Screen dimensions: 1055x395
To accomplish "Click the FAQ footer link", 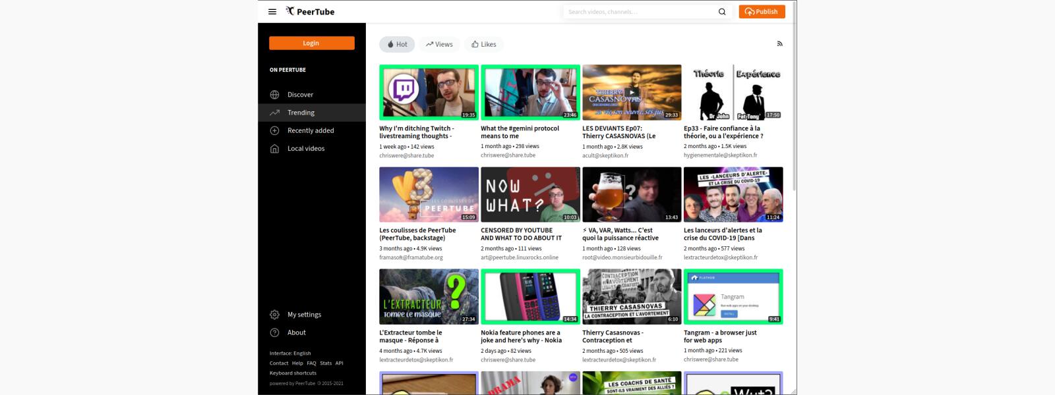I will (x=311, y=363).
